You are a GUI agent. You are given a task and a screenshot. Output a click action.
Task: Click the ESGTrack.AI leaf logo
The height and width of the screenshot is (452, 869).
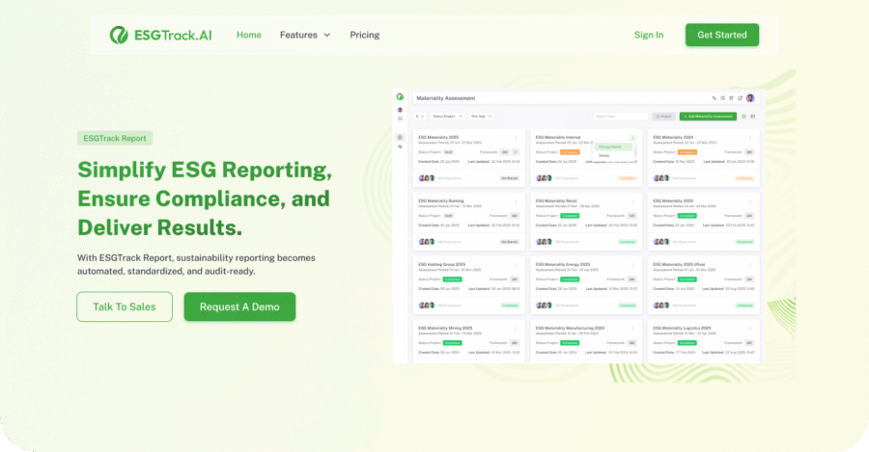tap(119, 36)
